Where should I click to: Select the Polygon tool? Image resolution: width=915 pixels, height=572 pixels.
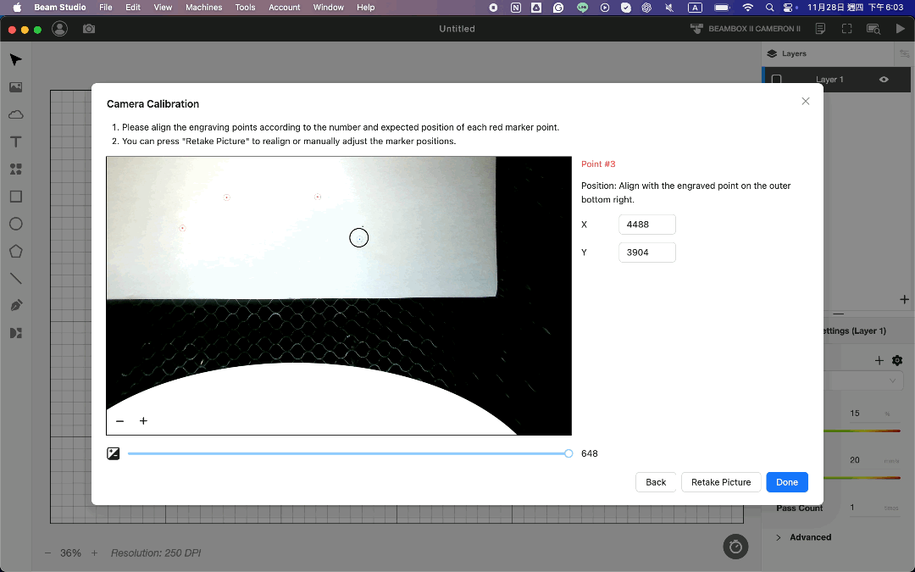[x=16, y=251]
